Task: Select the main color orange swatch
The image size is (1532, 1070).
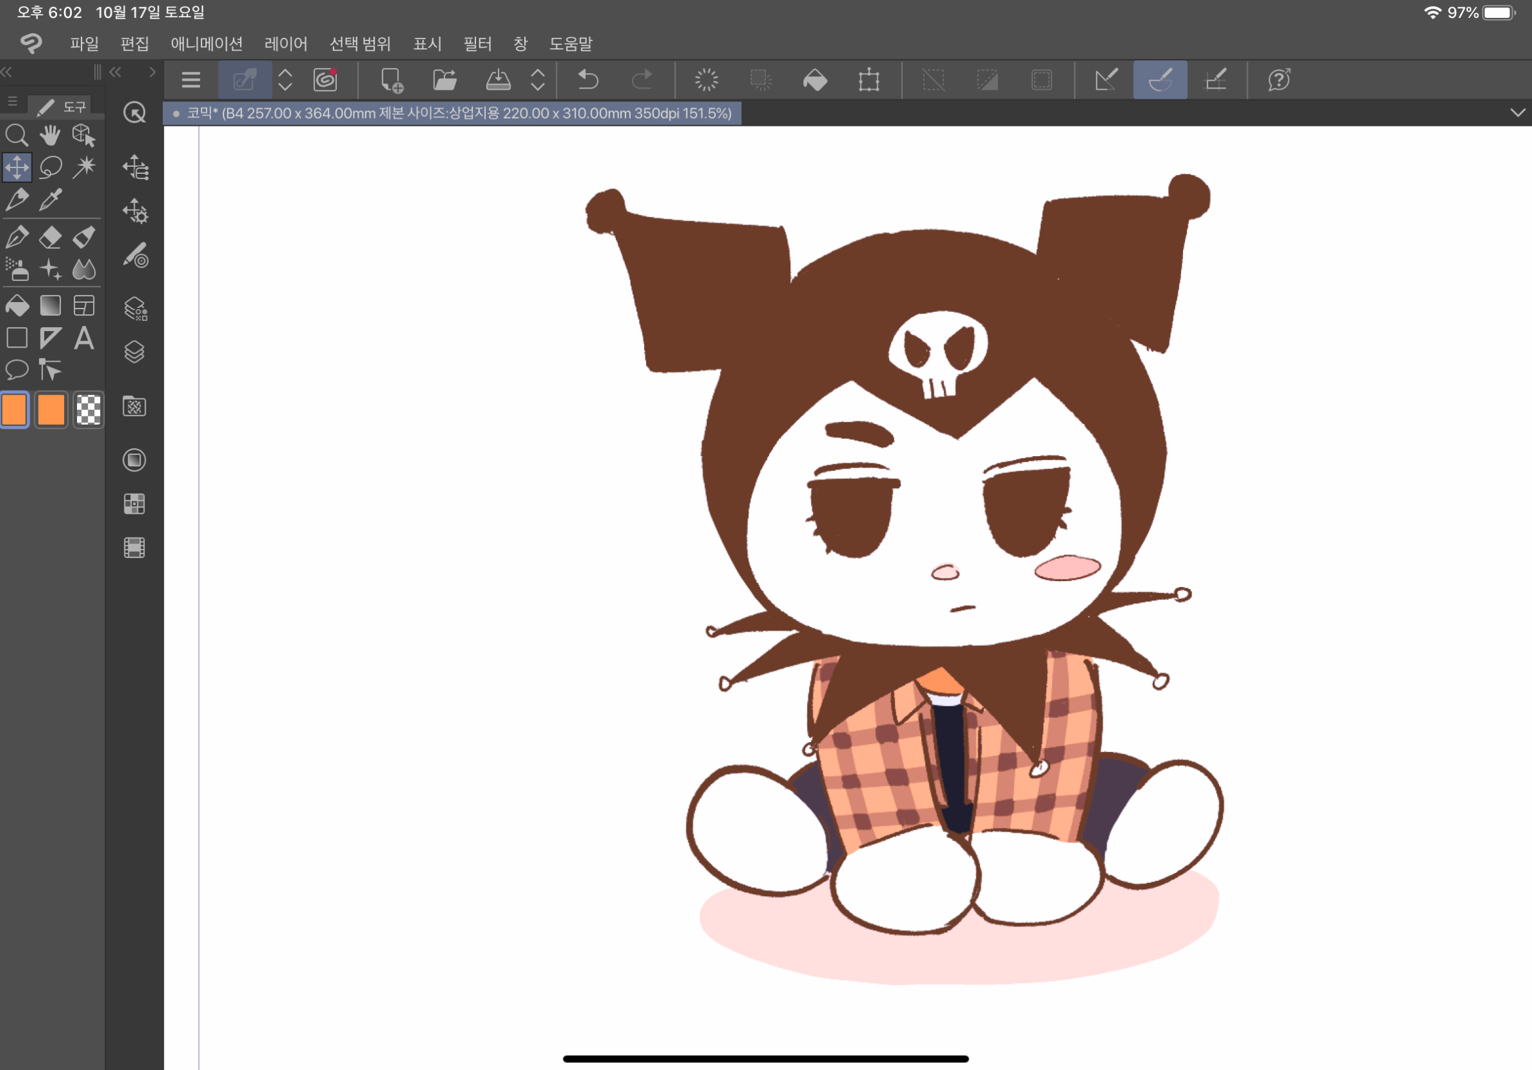Action: point(15,409)
